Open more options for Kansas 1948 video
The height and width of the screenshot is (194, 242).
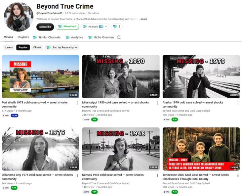[x=158, y=175]
